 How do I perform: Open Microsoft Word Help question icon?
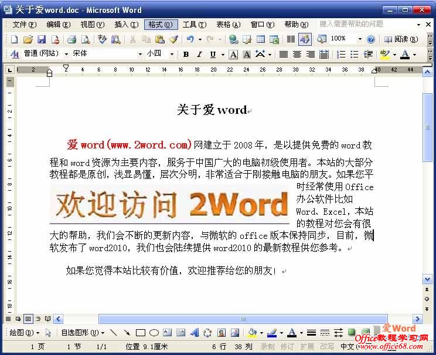[x=370, y=39]
